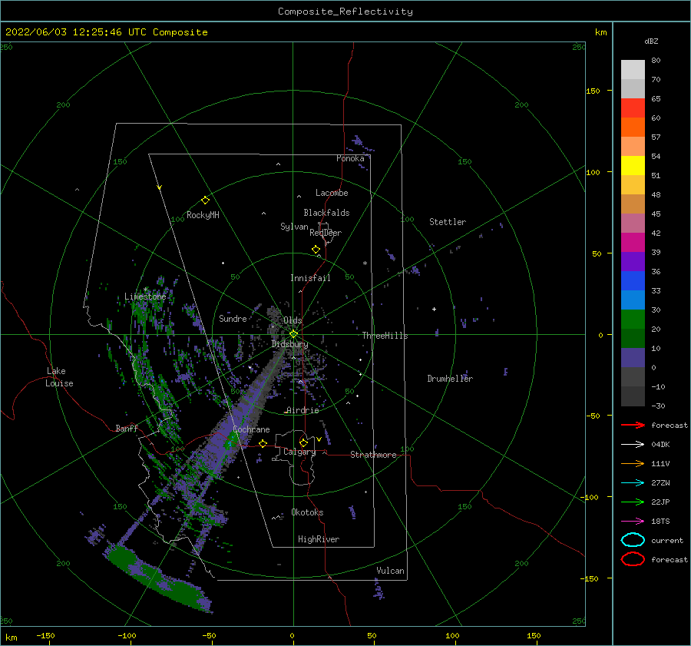Click the Limestone label

pyautogui.click(x=145, y=296)
